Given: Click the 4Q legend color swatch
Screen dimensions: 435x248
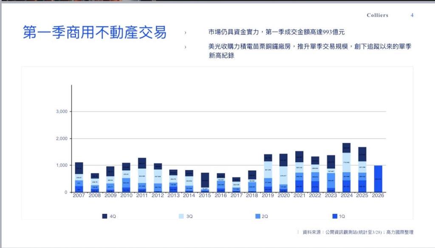Looking at the screenshot, I should (105, 216).
